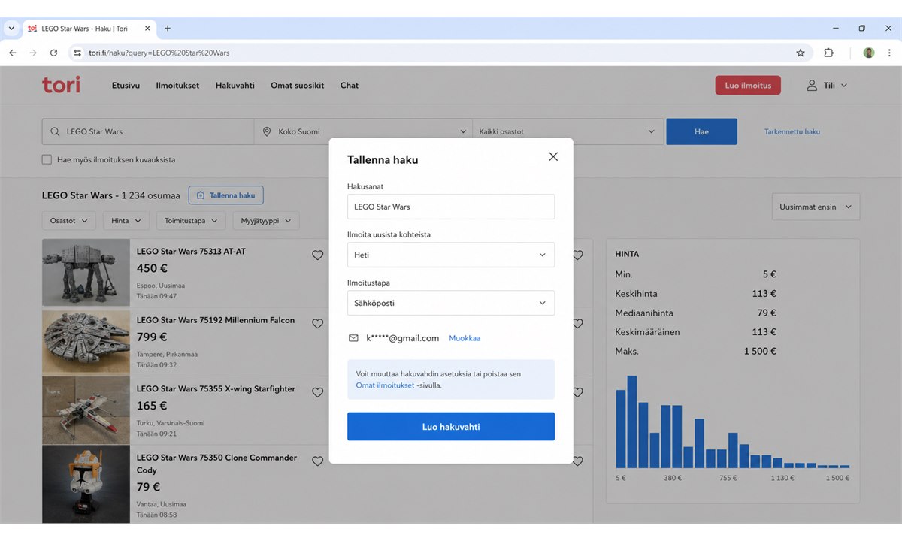Click the search field with LEGO Star Wars

pyautogui.click(x=148, y=131)
